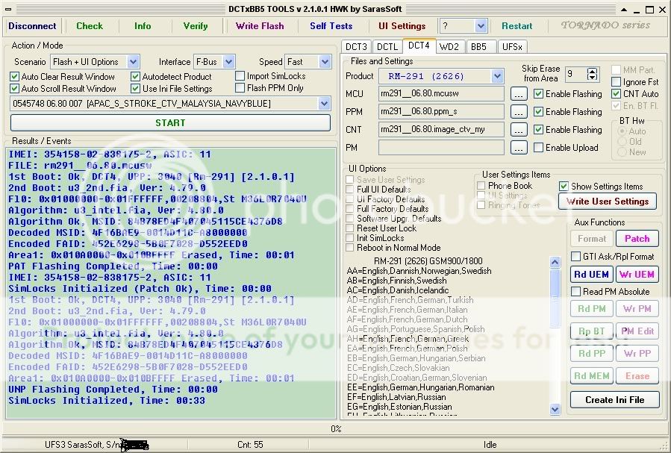Browse for CNT file
This screenshot has width=671, height=453.
519,130
